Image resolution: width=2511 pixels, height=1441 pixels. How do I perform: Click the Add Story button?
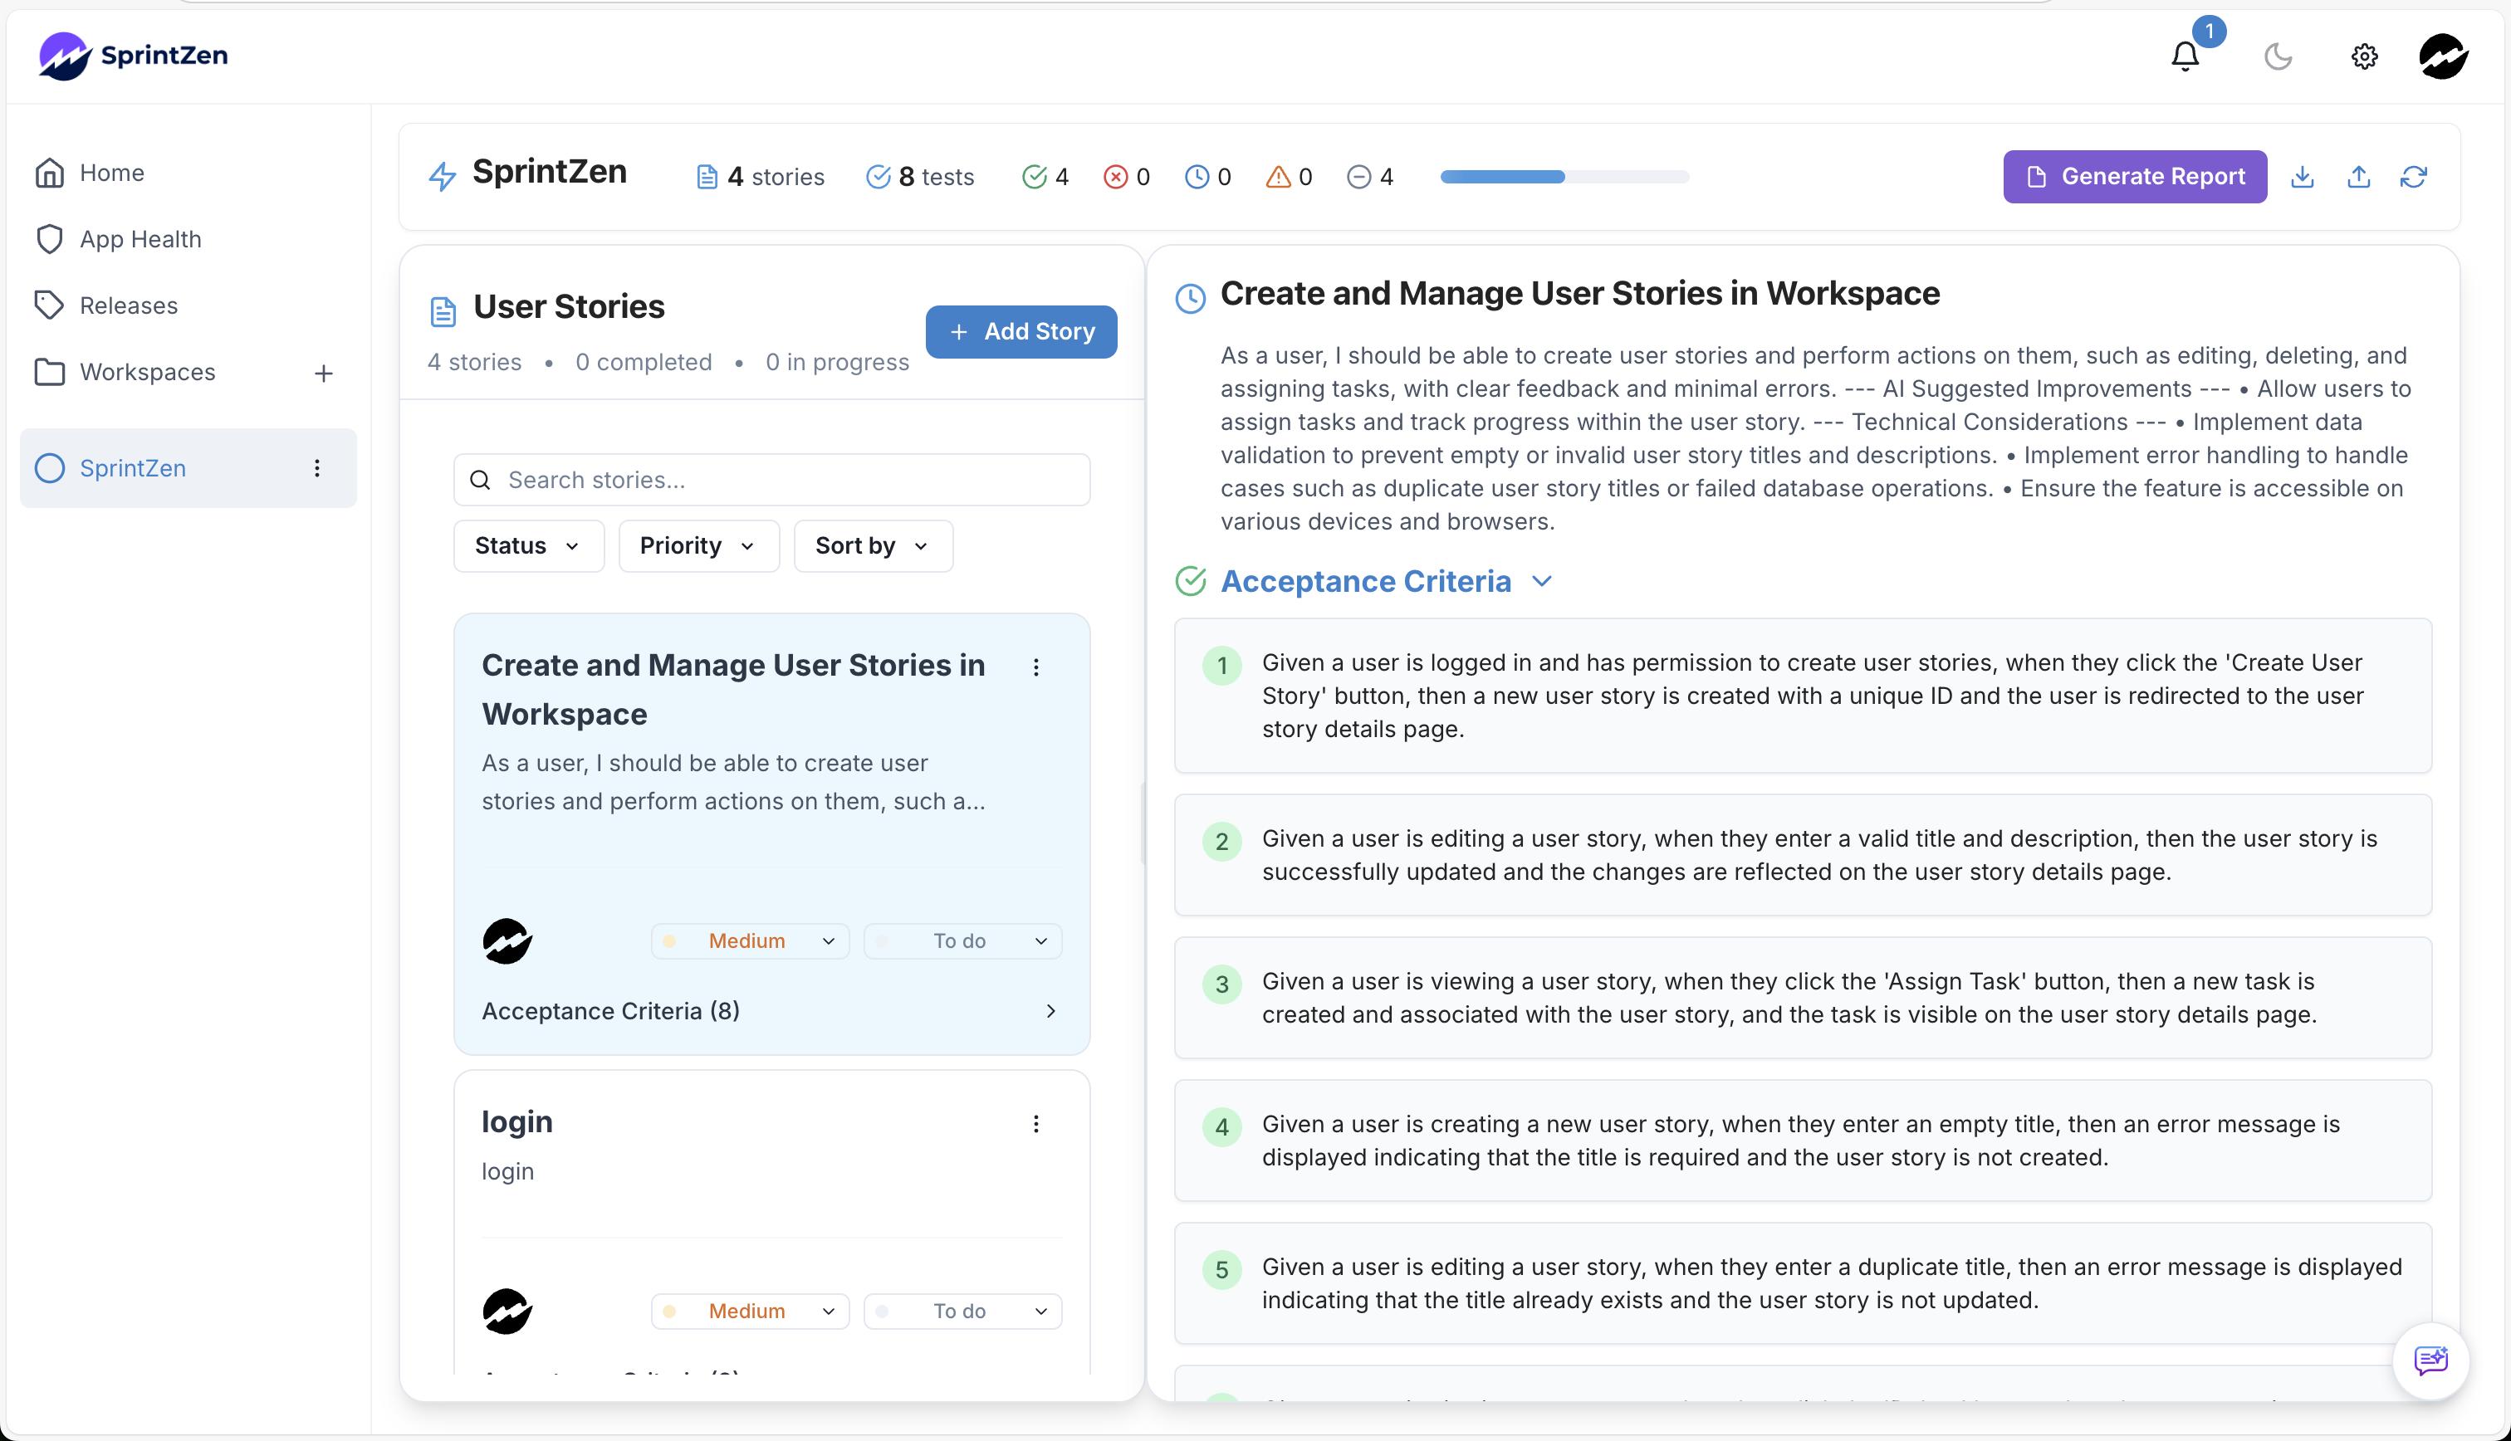(1021, 331)
